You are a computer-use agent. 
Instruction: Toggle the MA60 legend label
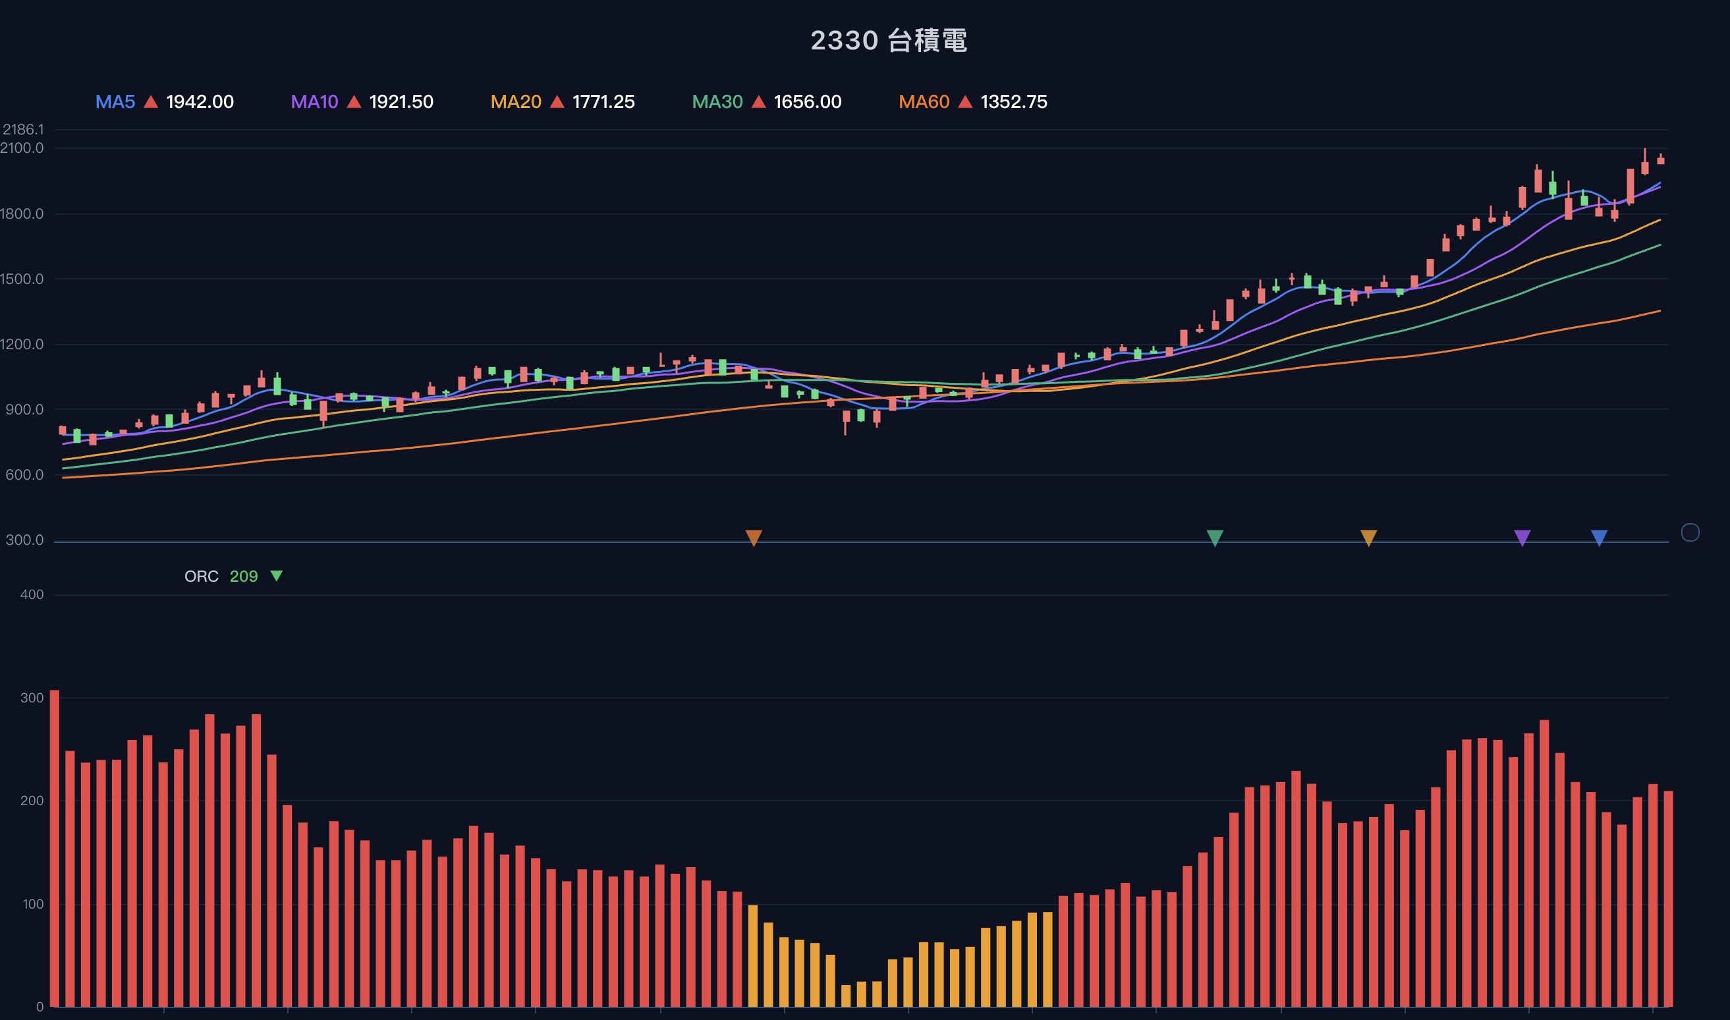coord(924,102)
